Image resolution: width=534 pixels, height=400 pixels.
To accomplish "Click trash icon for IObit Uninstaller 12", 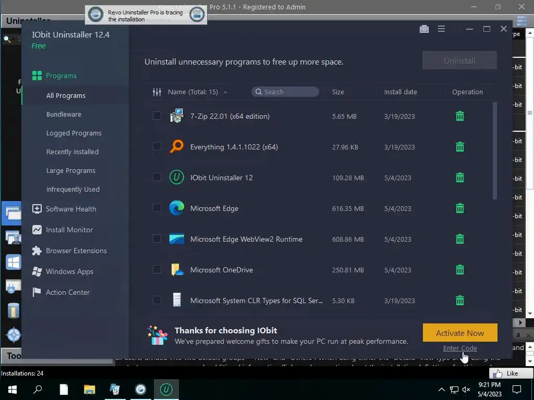I will pyautogui.click(x=460, y=178).
